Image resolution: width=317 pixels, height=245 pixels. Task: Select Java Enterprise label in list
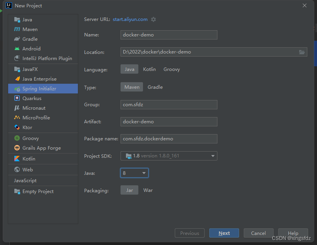click(40, 79)
